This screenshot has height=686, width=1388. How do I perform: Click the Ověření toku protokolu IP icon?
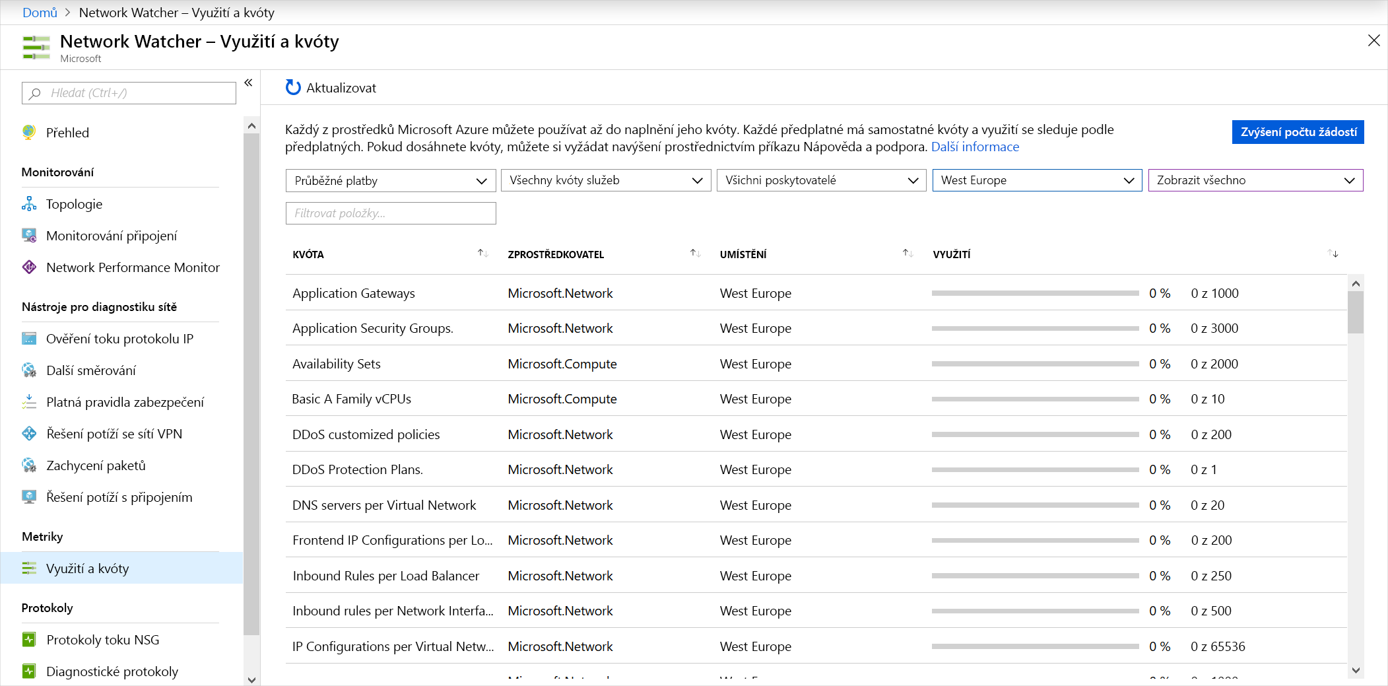click(29, 339)
